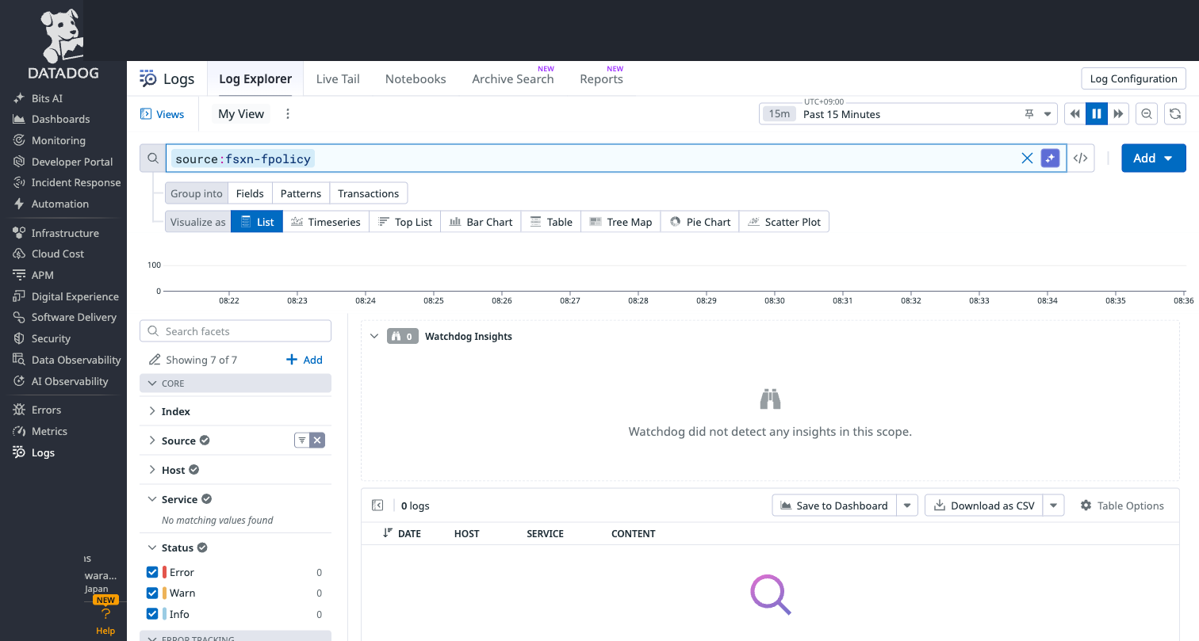Toggle the Error status checkbox

pyautogui.click(x=152, y=572)
